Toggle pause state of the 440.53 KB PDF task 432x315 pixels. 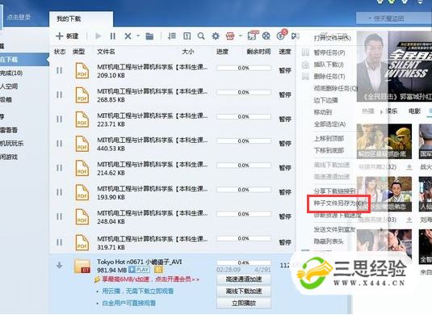click(59, 144)
